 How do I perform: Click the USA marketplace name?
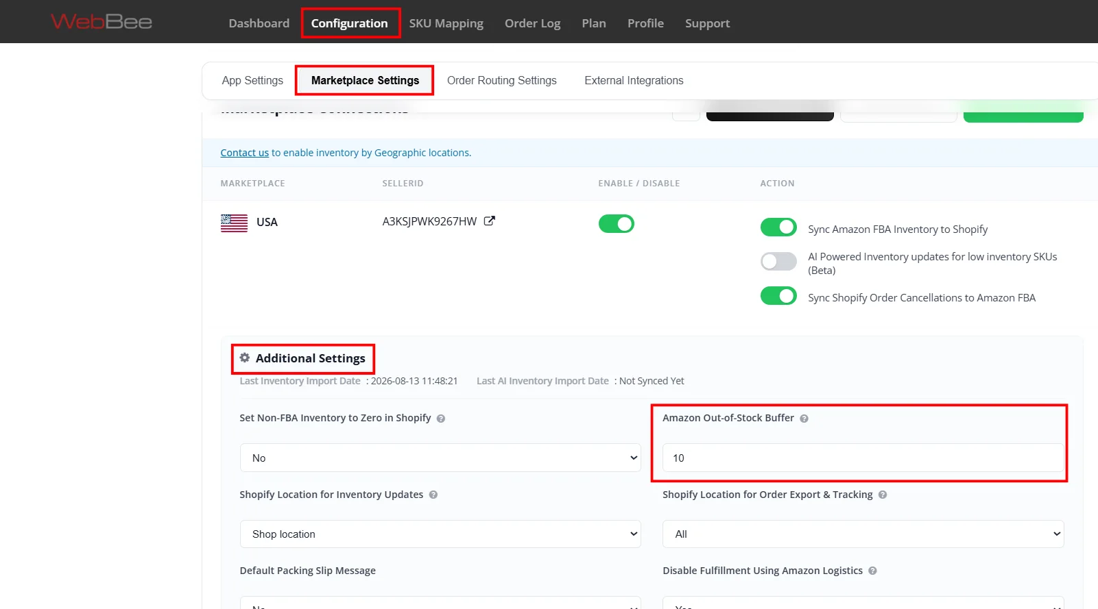pos(267,222)
